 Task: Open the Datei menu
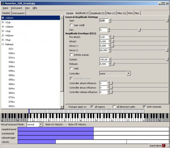(5, 8)
